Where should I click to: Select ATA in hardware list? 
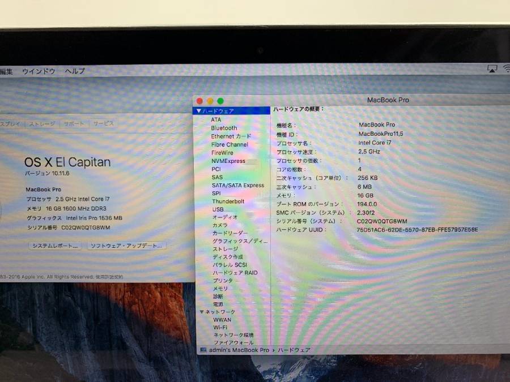(216, 119)
